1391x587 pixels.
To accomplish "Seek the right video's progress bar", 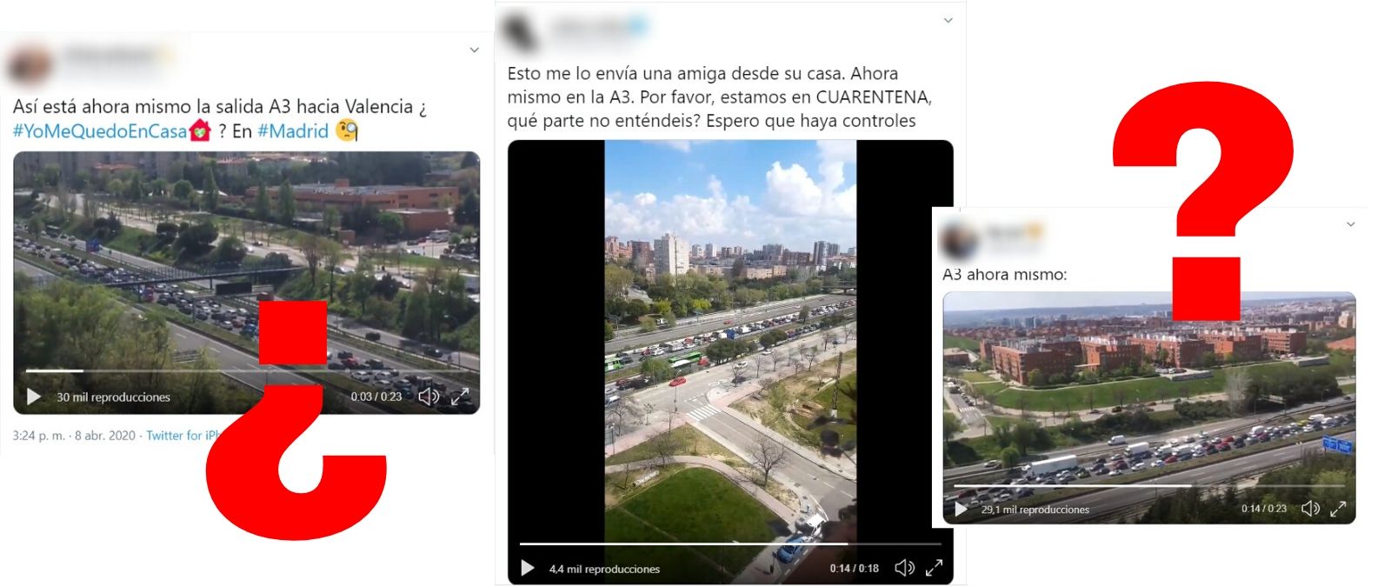I will pyautogui.click(x=1149, y=485).
